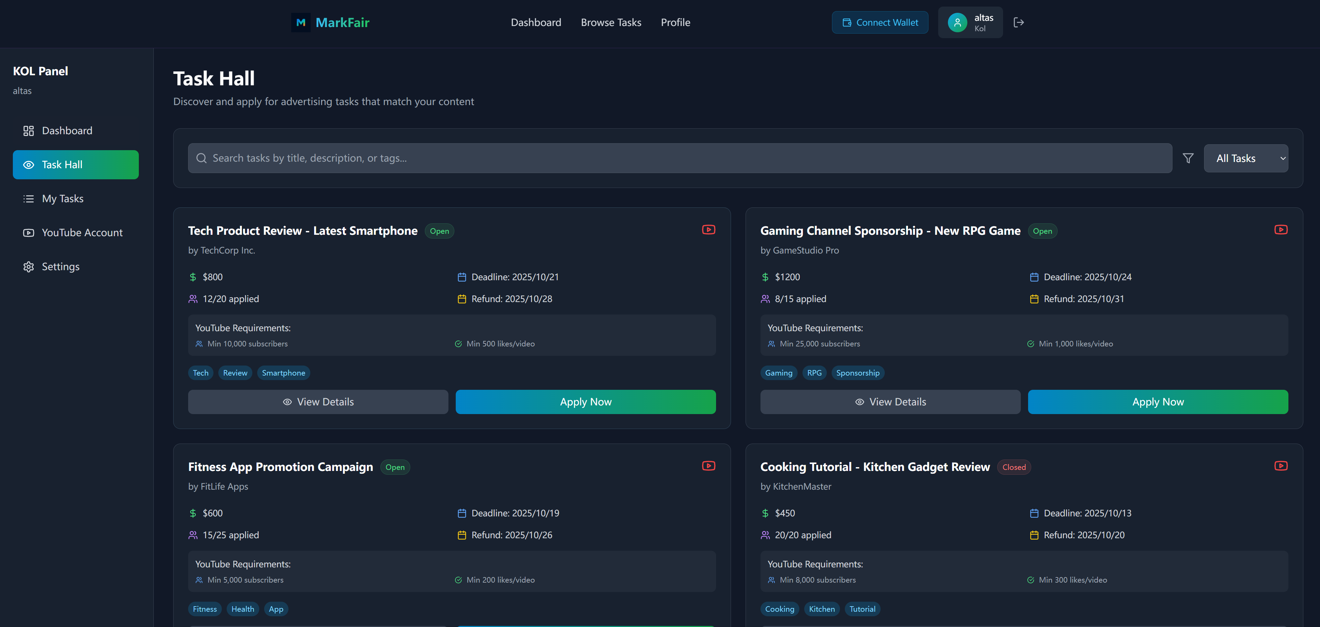This screenshot has height=627, width=1320.
Task: Open Dashboard in the KOL Panel sidebar
Action: coord(67,130)
